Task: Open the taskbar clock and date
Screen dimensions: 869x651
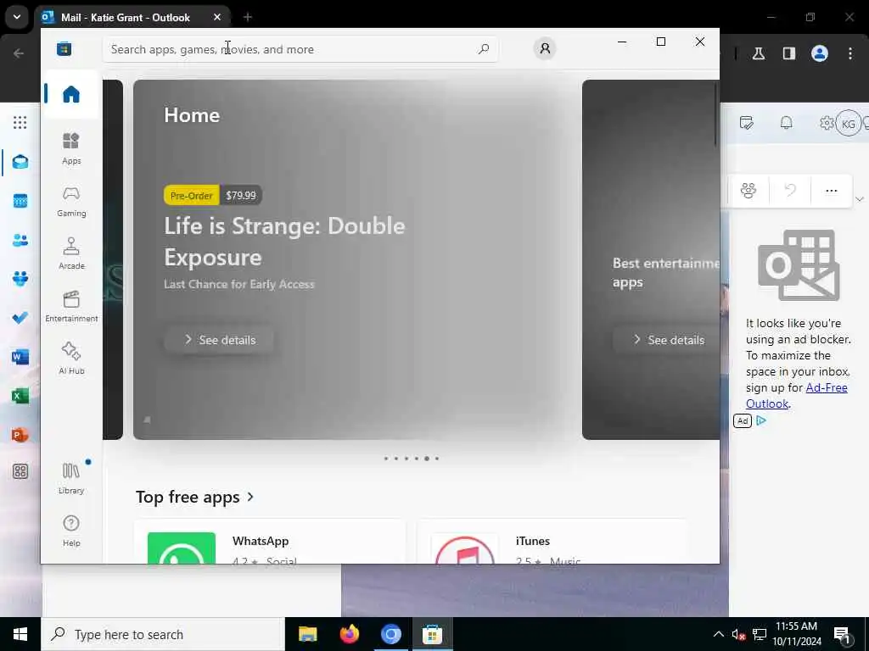Action: [797, 634]
